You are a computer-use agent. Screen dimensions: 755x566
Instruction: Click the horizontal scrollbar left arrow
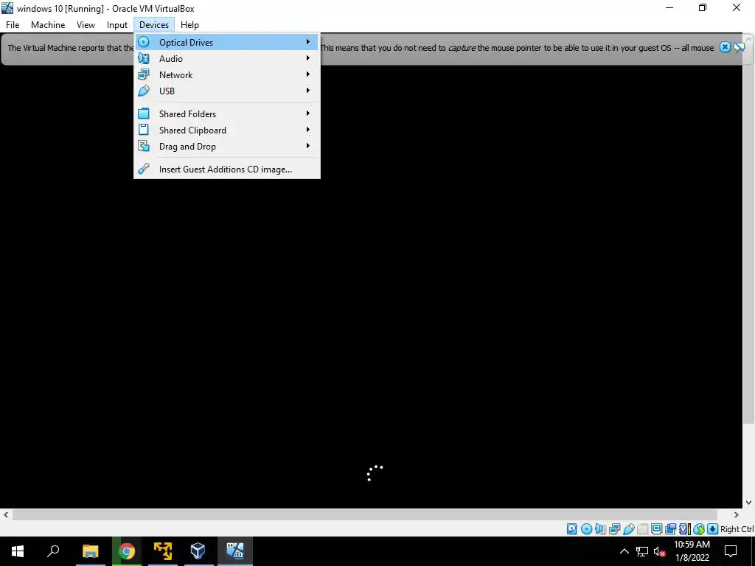[6, 514]
